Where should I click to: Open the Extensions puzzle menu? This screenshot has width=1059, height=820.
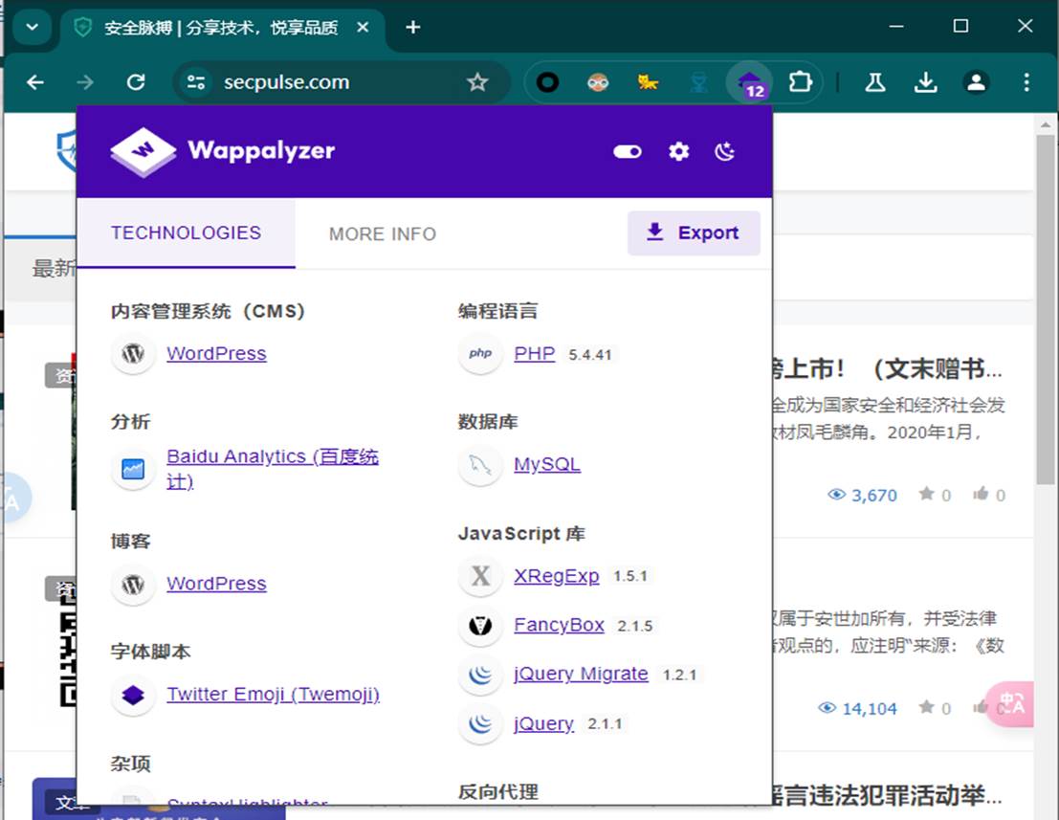tap(801, 82)
